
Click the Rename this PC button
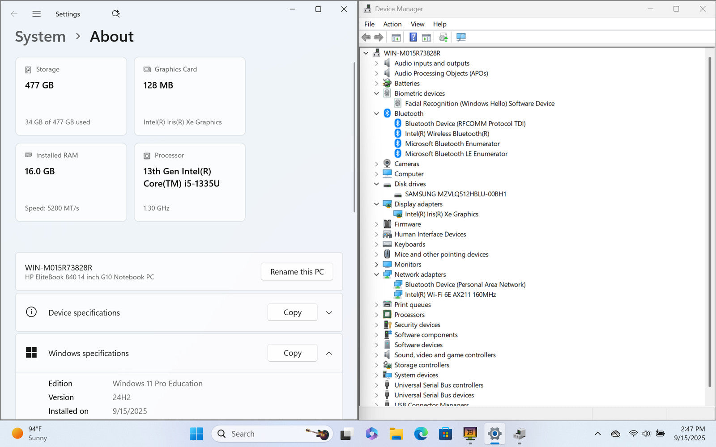(x=297, y=272)
